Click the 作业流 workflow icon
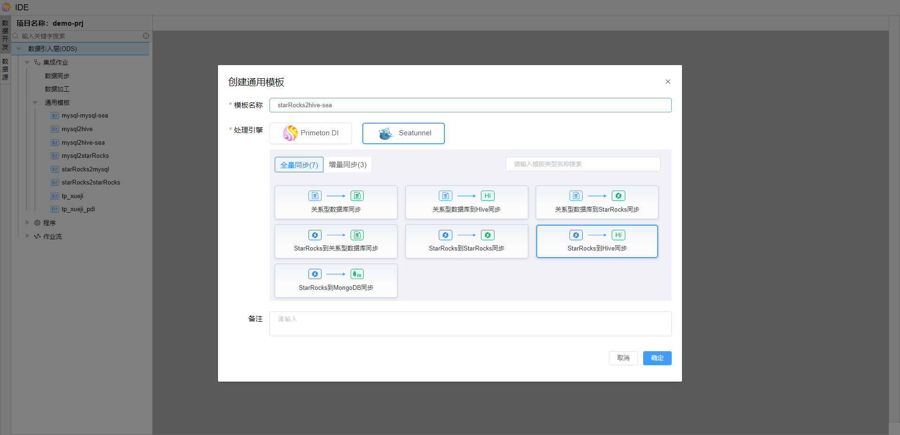 pos(37,236)
